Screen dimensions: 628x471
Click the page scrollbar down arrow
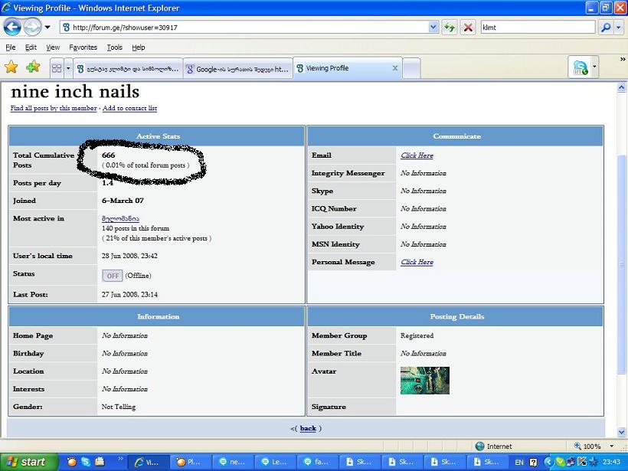622,432
